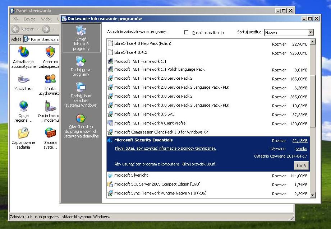The height and width of the screenshot is (229, 331).
Task: Open Określ dostęp do programów sidebar icon
Action: click(x=81, y=118)
